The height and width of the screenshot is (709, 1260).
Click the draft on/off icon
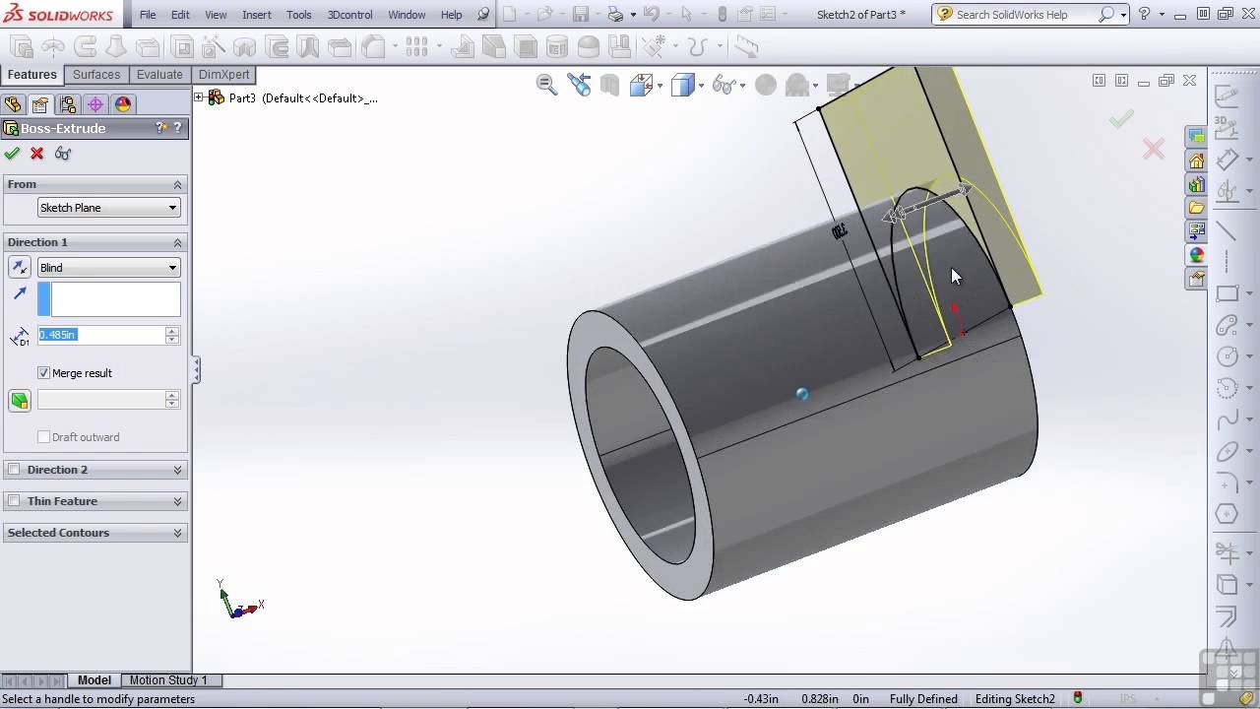coord(20,400)
